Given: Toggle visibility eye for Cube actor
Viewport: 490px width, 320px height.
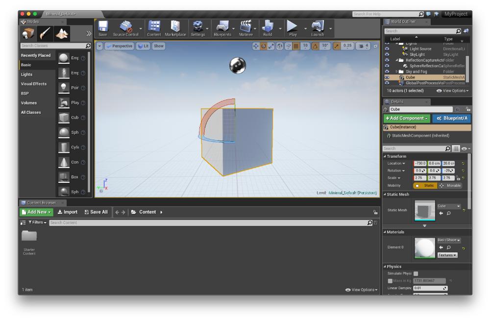Looking at the screenshot, I should click(387, 77).
